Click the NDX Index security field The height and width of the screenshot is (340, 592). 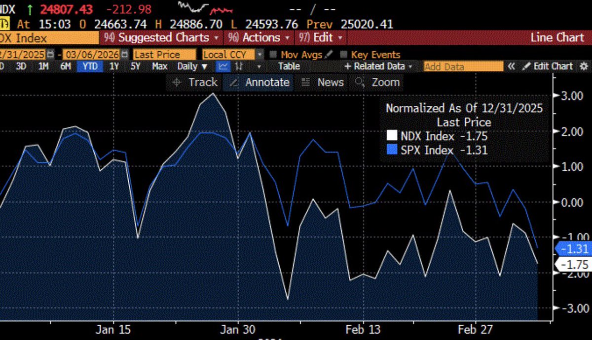click(49, 38)
